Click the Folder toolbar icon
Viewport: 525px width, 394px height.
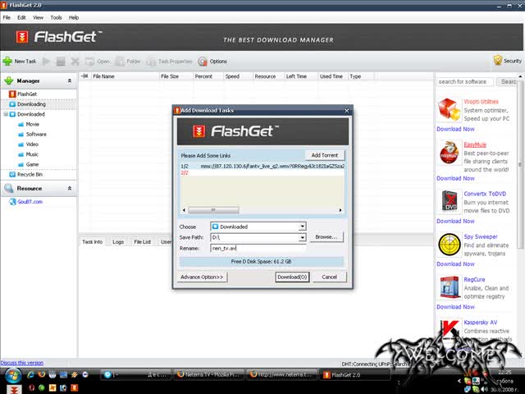tap(120, 62)
